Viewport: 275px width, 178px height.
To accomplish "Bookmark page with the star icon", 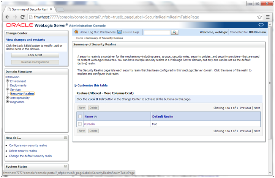I will 259,17.
